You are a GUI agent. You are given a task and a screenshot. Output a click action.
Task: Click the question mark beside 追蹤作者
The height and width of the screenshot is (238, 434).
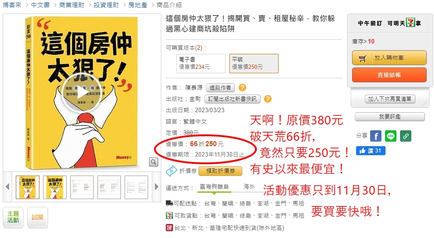pyautogui.click(x=242, y=88)
